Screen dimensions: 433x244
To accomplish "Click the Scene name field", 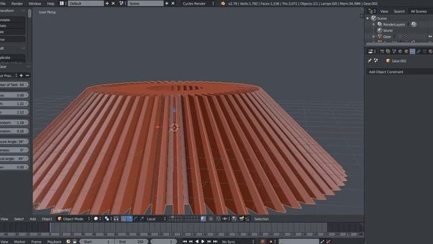I will tap(145, 3).
